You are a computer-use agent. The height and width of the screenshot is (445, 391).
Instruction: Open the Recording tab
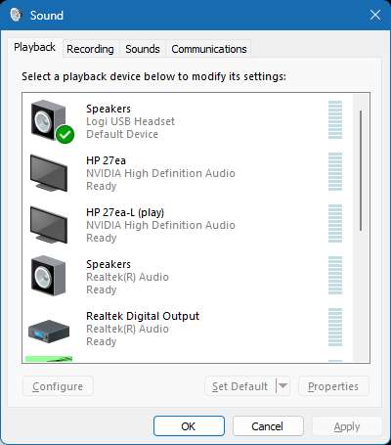(90, 49)
